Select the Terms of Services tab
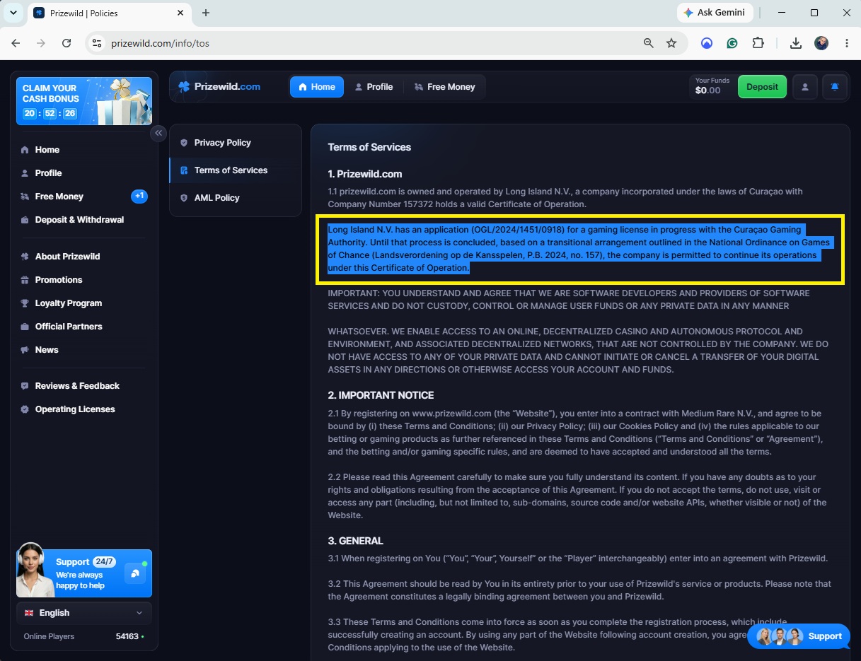 [x=235, y=170]
